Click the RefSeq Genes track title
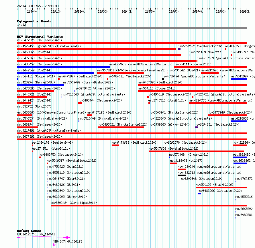 (x=29, y=231)
